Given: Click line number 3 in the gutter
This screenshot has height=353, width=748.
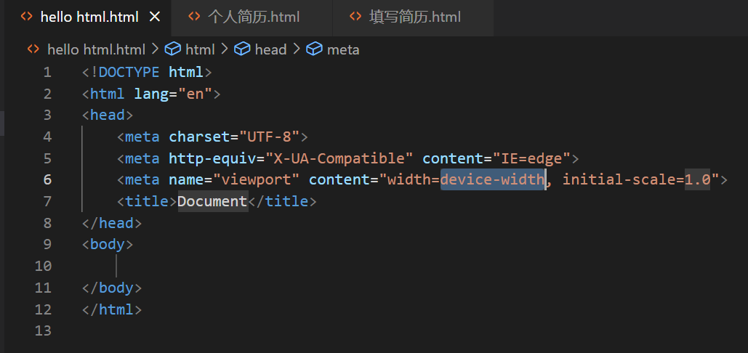Looking at the screenshot, I should 47,115.
